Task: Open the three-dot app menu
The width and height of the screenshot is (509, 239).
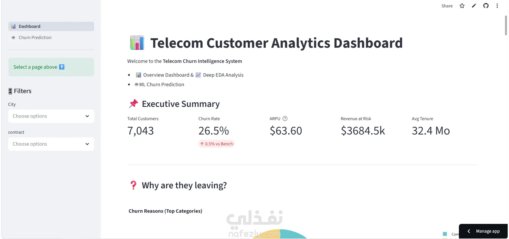Action: click(497, 6)
